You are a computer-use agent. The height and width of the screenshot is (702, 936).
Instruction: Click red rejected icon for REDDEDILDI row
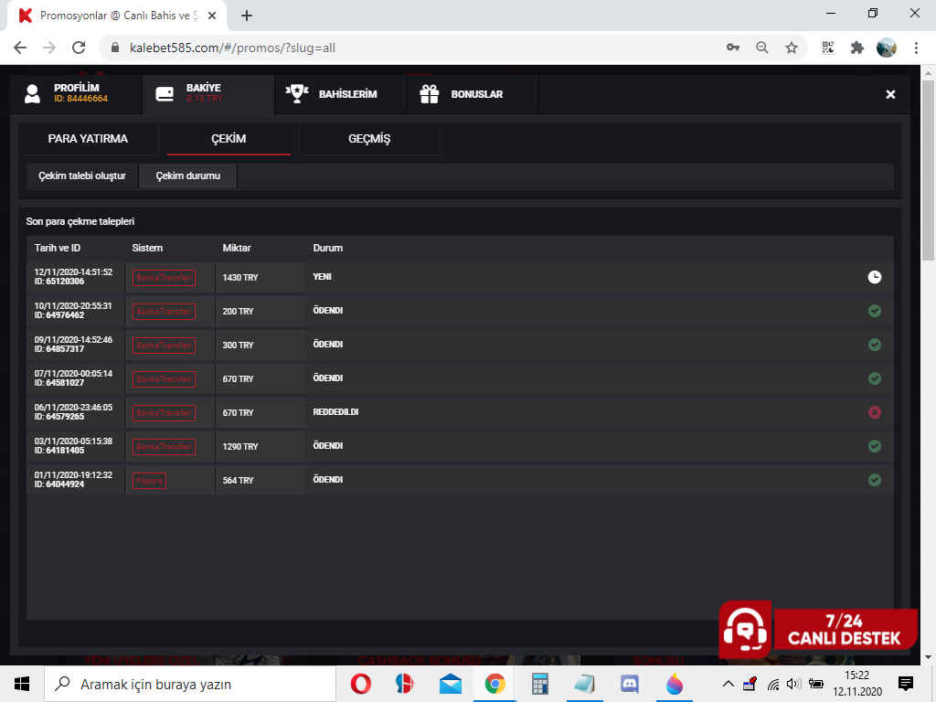click(x=874, y=412)
